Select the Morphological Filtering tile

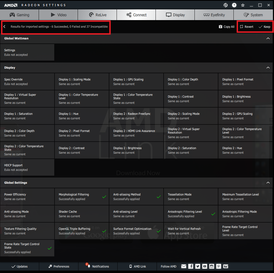[82, 197]
